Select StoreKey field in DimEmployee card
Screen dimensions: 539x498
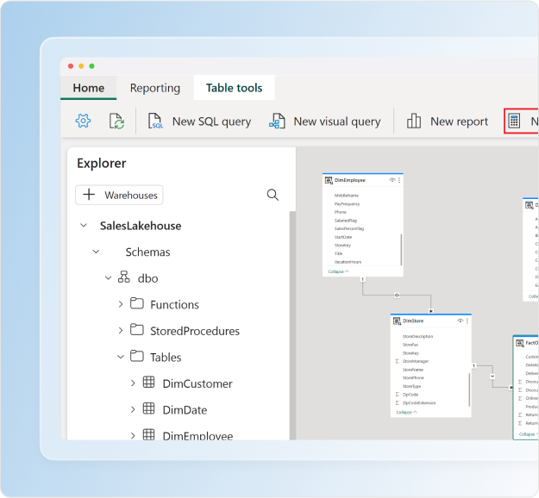pos(342,246)
